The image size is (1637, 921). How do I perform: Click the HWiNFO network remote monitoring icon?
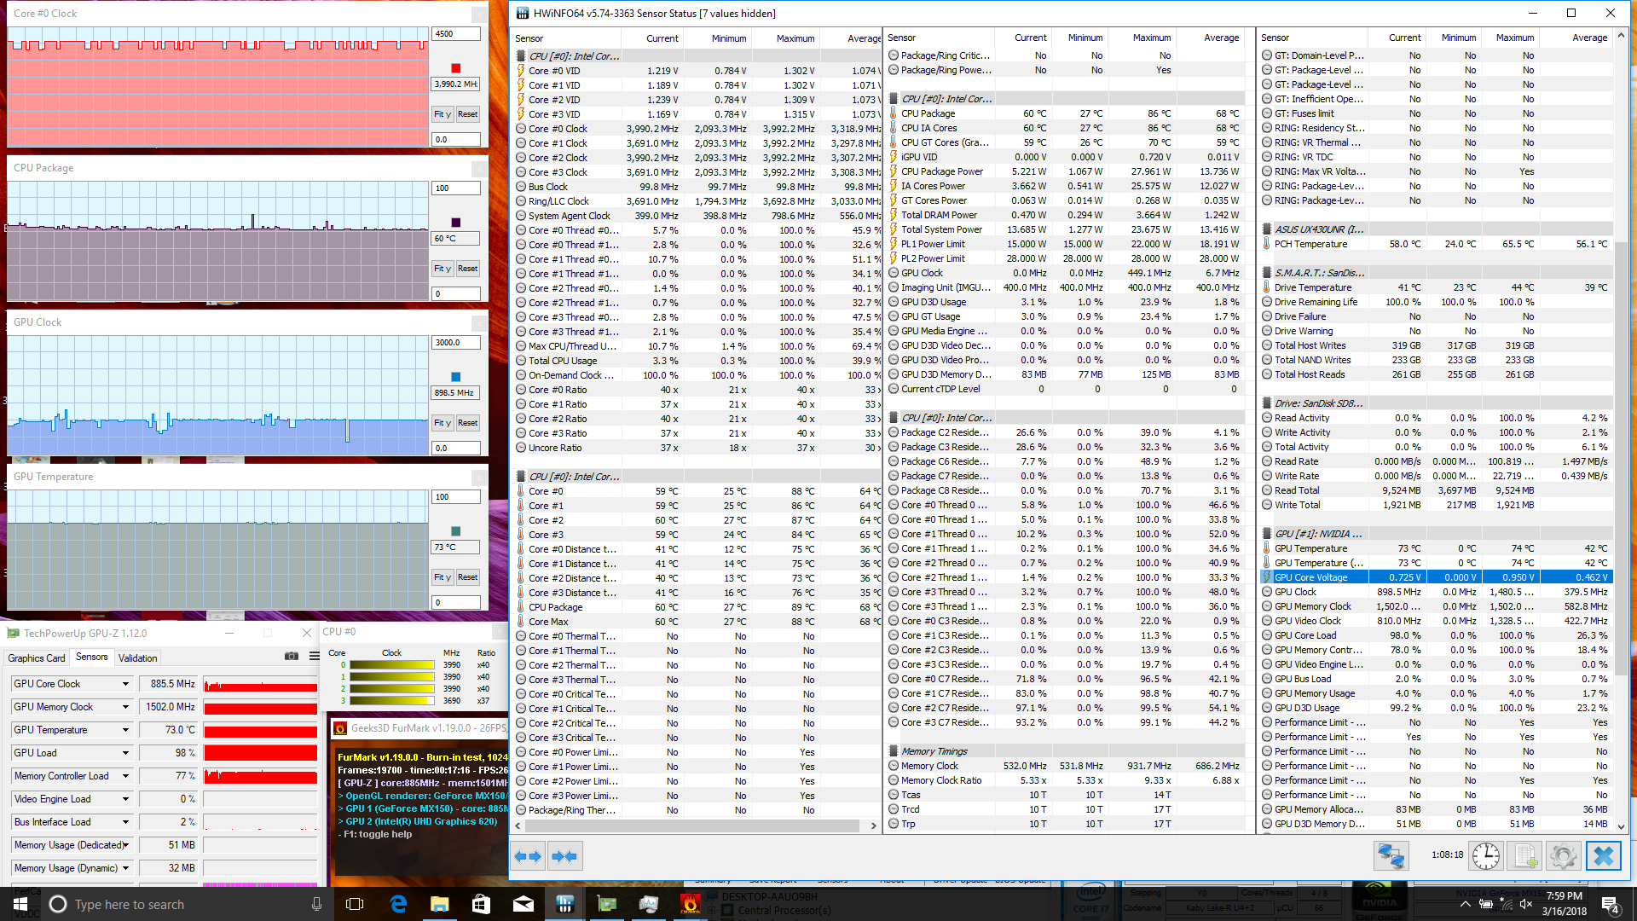pos(1391,855)
